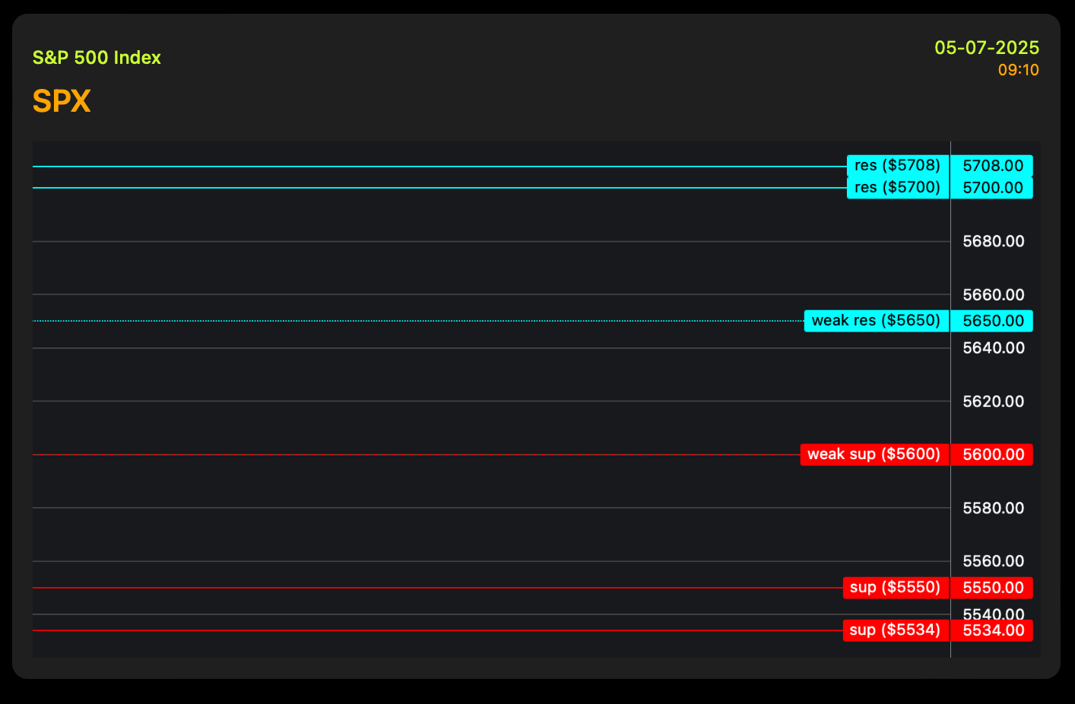Select the res ($5700) level label
Viewport: 1075px width, 704px height.
(x=898, y=188)
